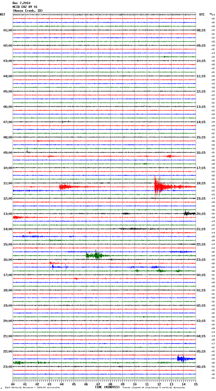Click the red burst at start of 13:15 trace
Viewport: 216px width, 391px height.
[18, 217]
